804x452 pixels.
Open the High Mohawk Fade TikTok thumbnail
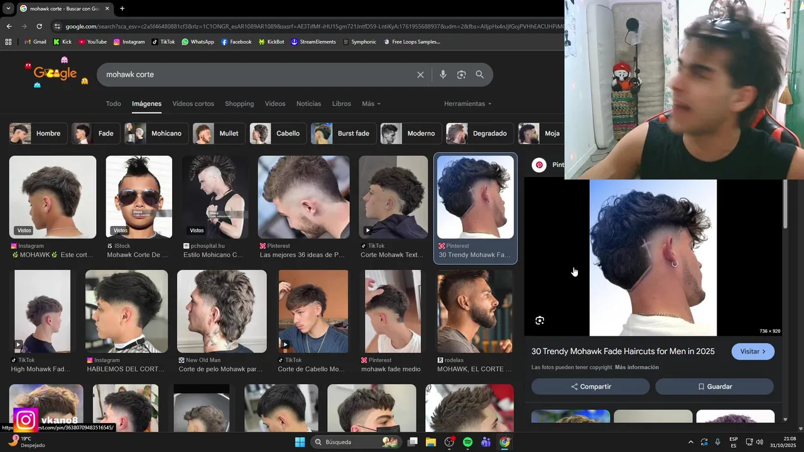click(x=43, y=311)
